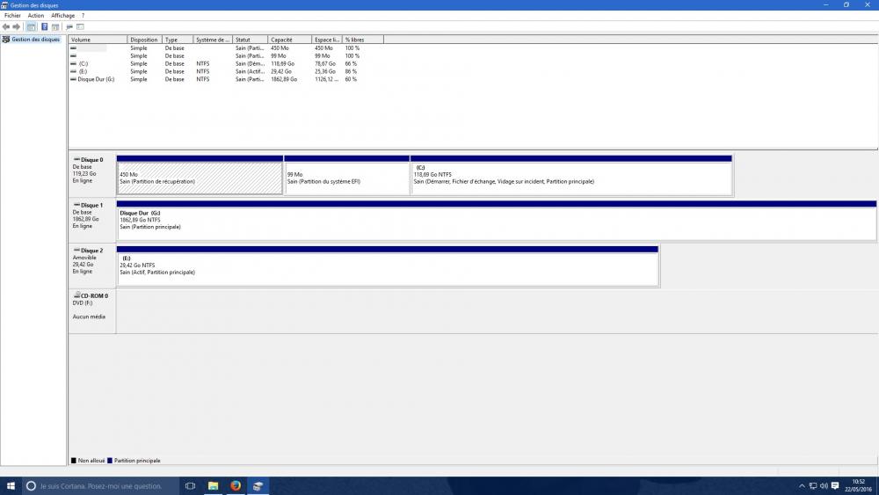Click the Cortana search box
This screenshot has height=495, width=879.
pyautogui.click(x=101, y=486)
